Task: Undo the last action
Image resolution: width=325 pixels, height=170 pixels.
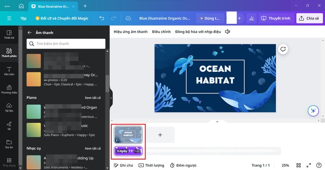Action: (101, 18)
